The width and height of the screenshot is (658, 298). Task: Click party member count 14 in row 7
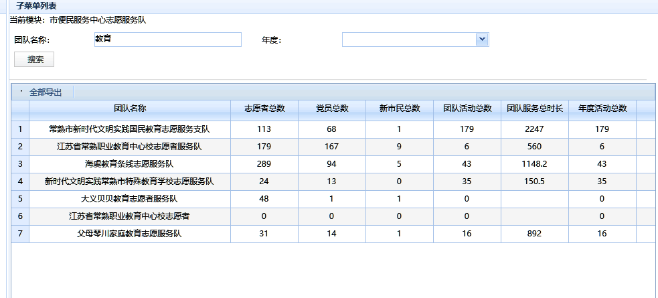331,234
